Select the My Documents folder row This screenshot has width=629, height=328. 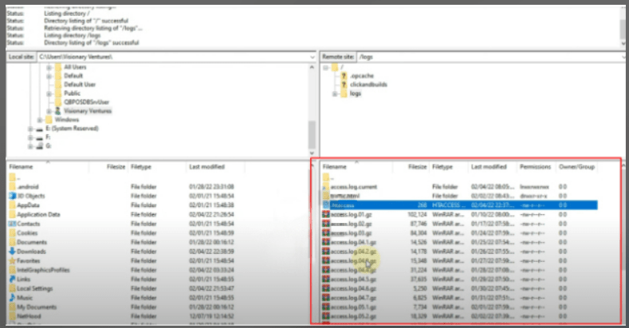[x=156, y=307]
